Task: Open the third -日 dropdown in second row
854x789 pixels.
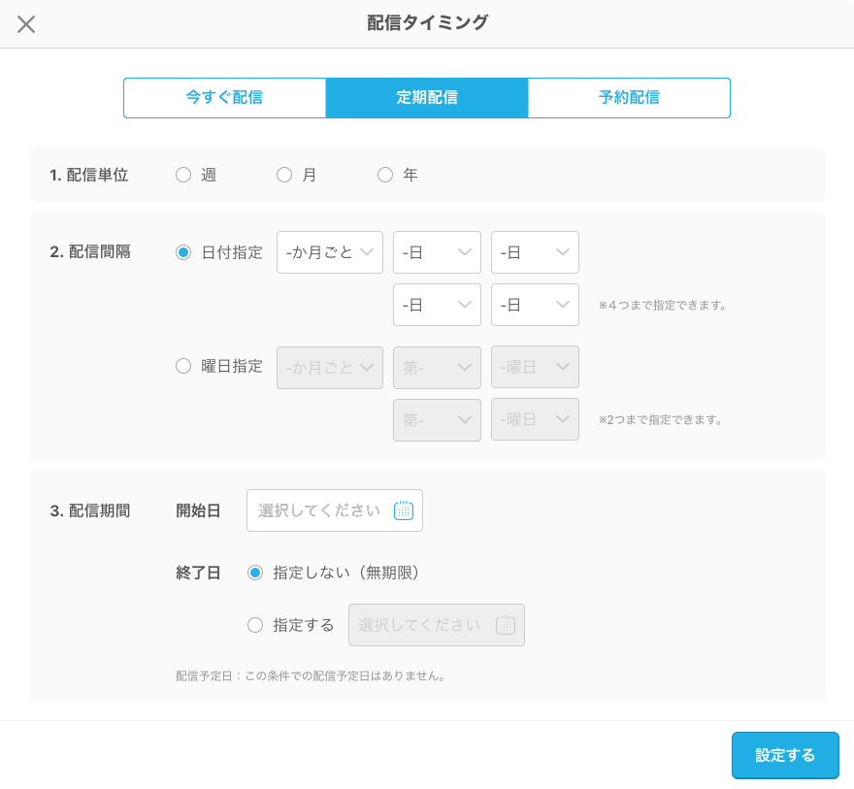Action: coord(438,305)
